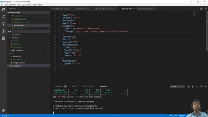Split the editor layout
Image resolution: width=208 pixels, height=117 pixels.
coord(201,9)
